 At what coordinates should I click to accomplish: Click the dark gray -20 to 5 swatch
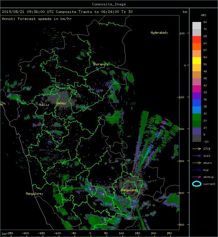click(x=197, y=138)
